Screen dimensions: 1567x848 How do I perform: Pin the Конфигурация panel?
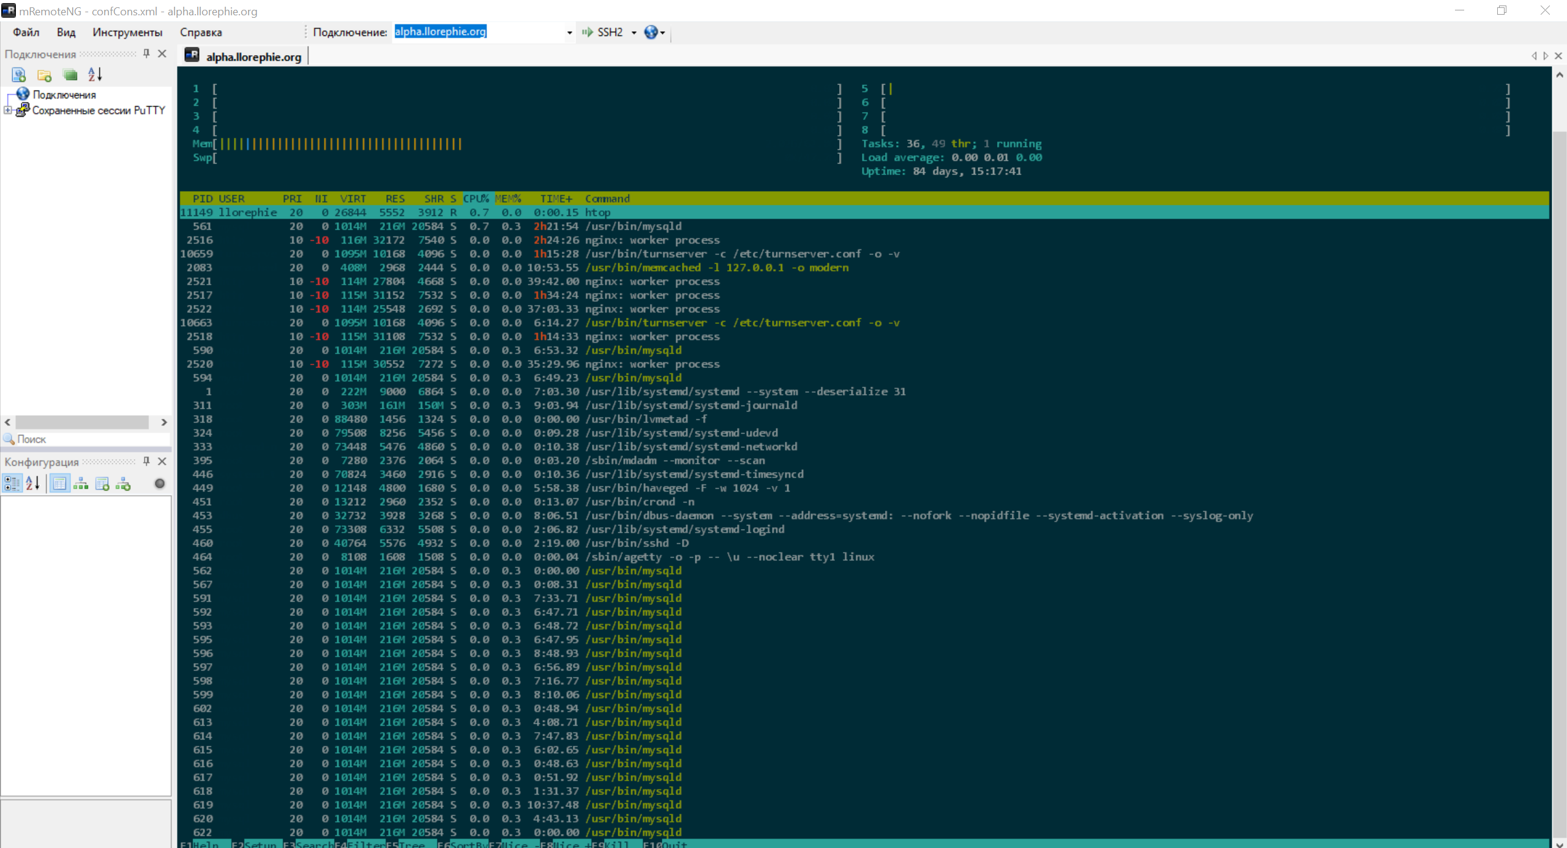click(x=146, y=462)
